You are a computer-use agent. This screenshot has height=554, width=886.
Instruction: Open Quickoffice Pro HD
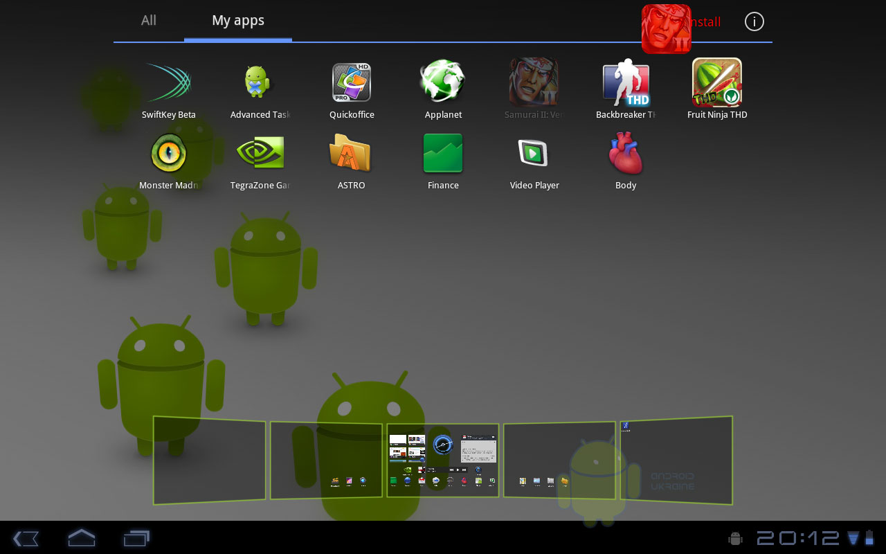pos(352,91)
